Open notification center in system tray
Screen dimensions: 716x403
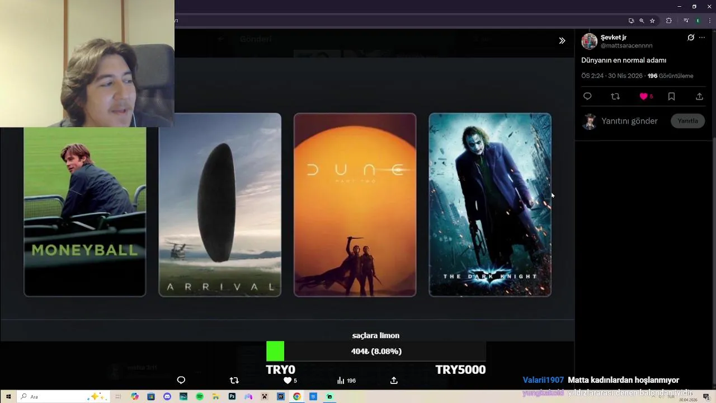[706, 396]
